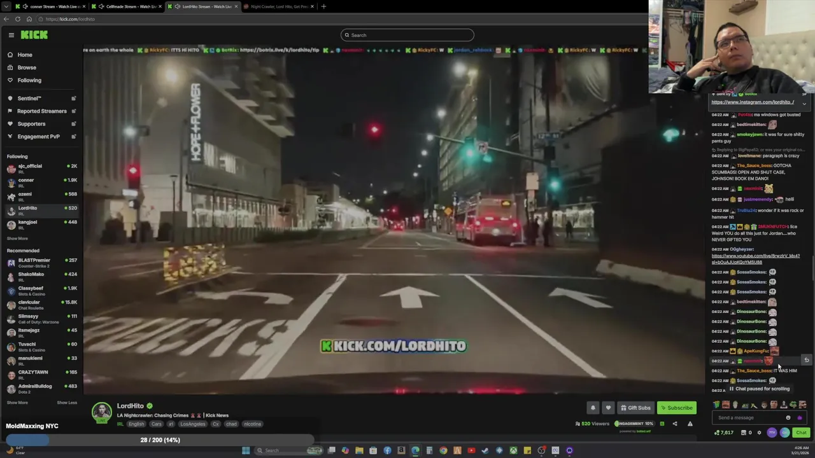The image size is (815, 458).
Task: Open LordHito streamer avatar
Action: 101,413
